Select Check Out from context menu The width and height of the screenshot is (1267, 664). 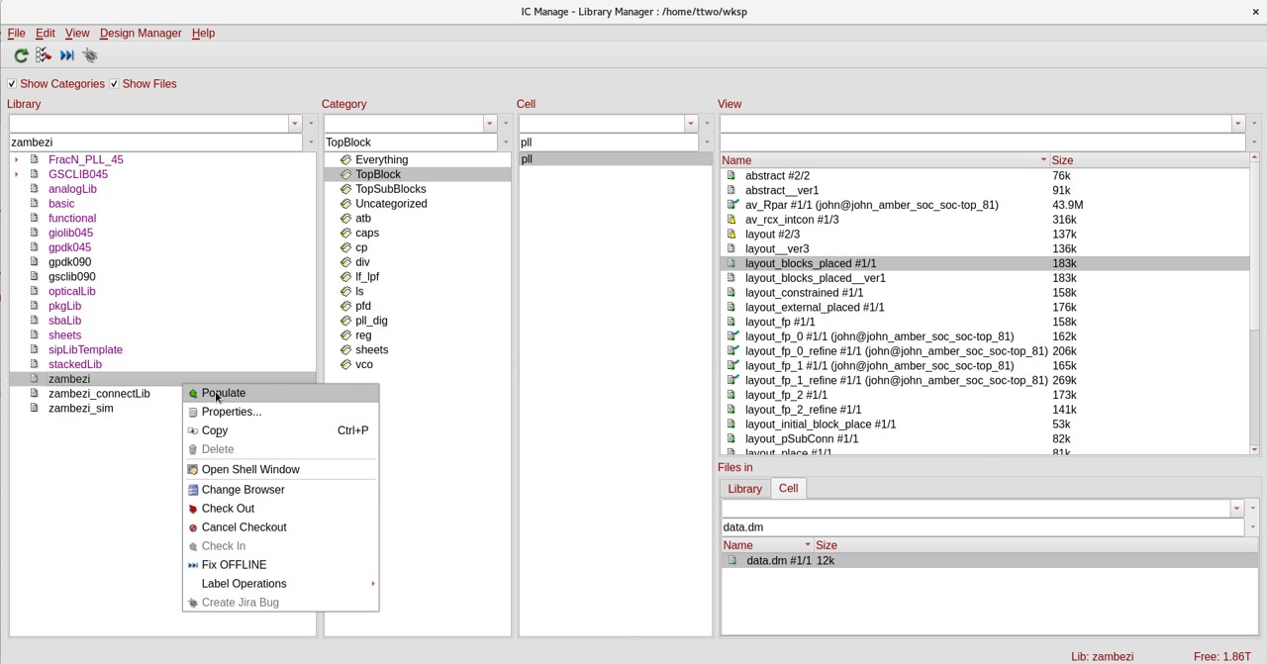pos(228,509)
